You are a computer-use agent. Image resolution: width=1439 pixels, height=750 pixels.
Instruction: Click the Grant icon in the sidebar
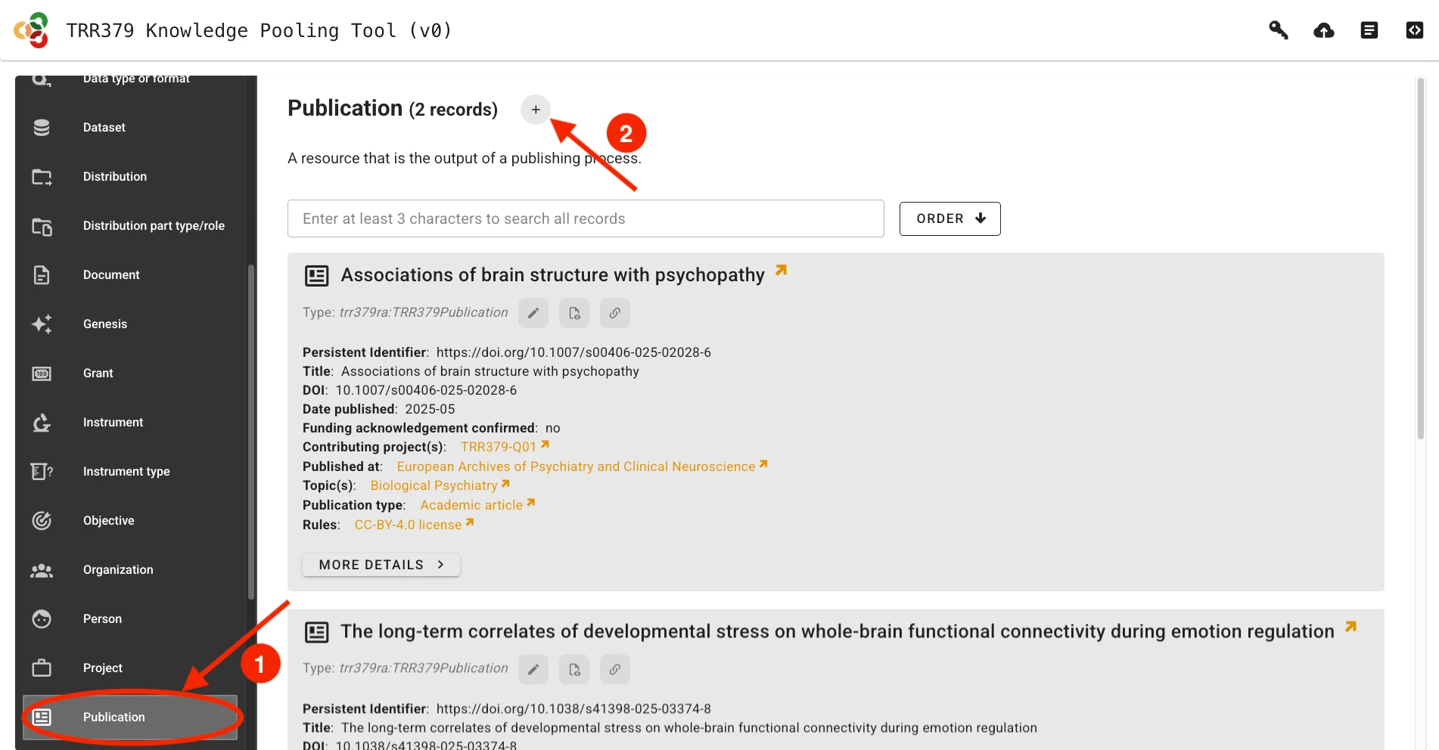click(42, 373)
